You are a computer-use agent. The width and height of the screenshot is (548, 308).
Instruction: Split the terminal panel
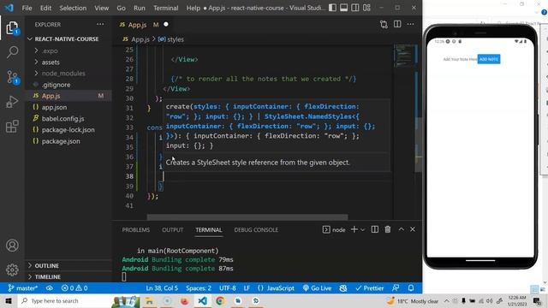click(x=375, y=229)
